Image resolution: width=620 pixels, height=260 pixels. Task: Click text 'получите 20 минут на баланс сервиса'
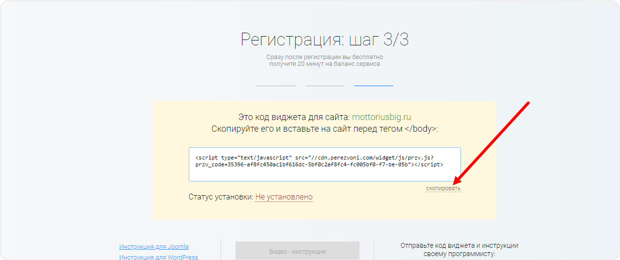coord(325,64)
